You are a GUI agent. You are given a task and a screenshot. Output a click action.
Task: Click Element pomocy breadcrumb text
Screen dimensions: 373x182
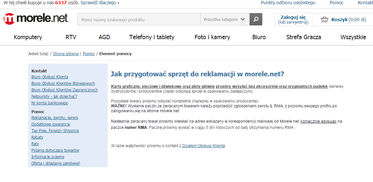[x=115, y=54]
